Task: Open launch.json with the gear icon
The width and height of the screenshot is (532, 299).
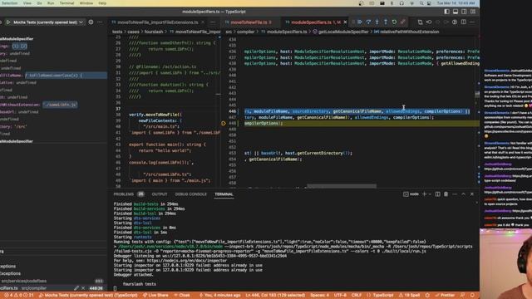Action: (x=91, y=22)
